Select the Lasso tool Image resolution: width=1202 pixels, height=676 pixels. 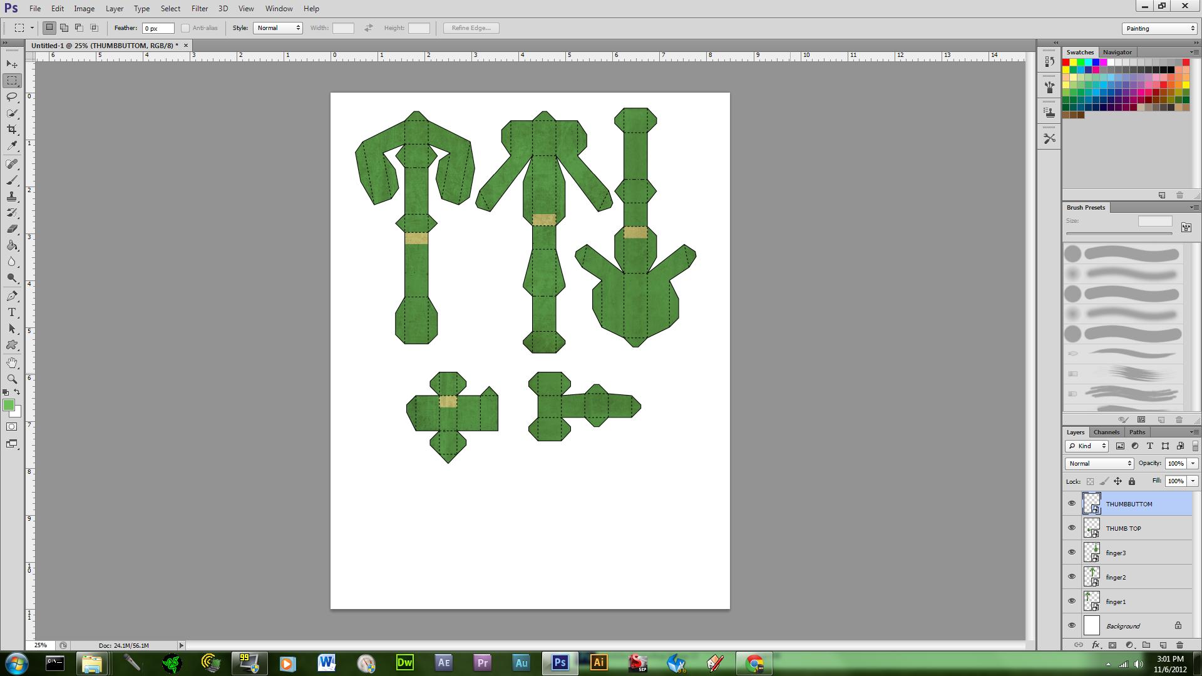click(12, 97)
